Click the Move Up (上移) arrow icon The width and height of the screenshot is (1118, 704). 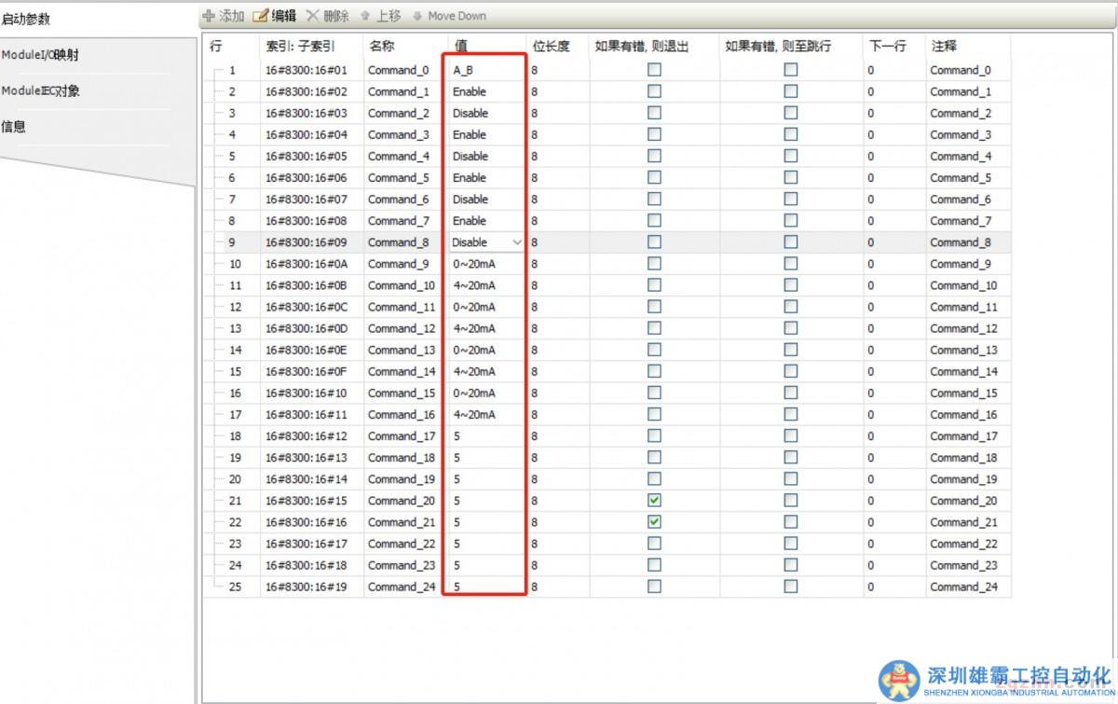pyautogui.click(x=365, y=16)
